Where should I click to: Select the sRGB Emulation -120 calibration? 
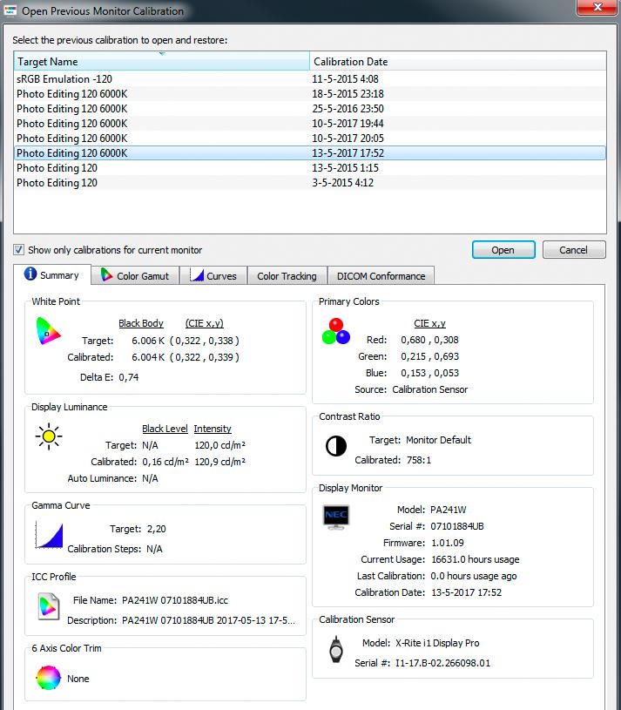coord(310,78)
